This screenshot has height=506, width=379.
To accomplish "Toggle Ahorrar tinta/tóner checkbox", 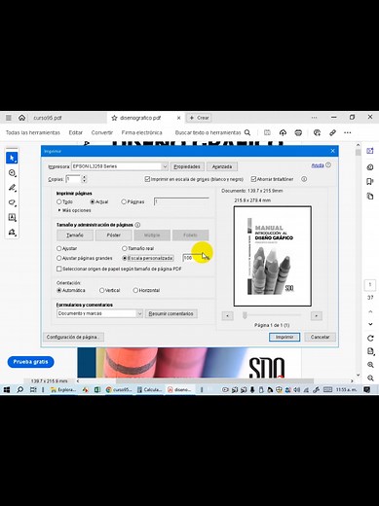I will coord(253,179).
